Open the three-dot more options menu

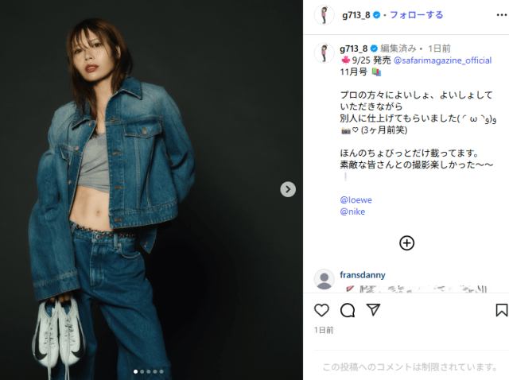coord(502,15)
